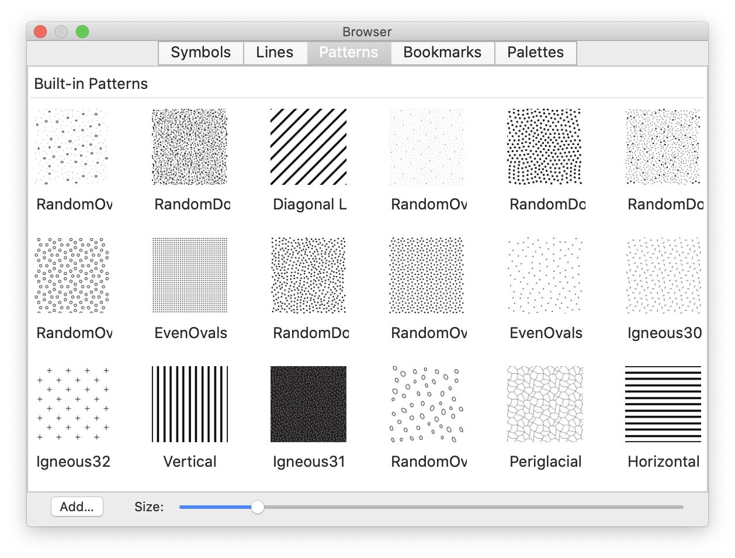
Task: Click the green zoom window button
Action: tap(82, 32)
